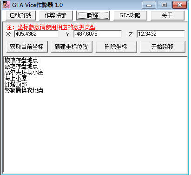Screen dimensions: 191x175
Task: Select 高尔夫球场小岛 location
Action: pos(24,72)
